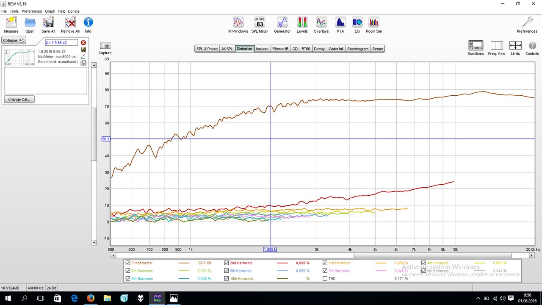Open the Preferences menu

(x=32, y=11)
